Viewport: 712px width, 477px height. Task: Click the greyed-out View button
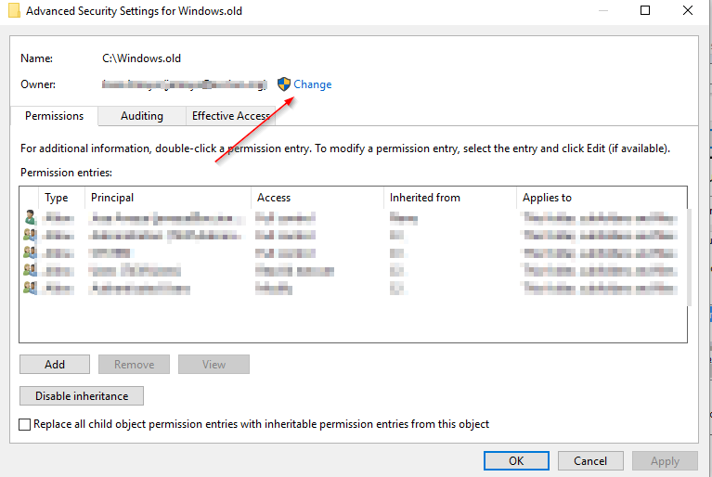pos(214,365)
